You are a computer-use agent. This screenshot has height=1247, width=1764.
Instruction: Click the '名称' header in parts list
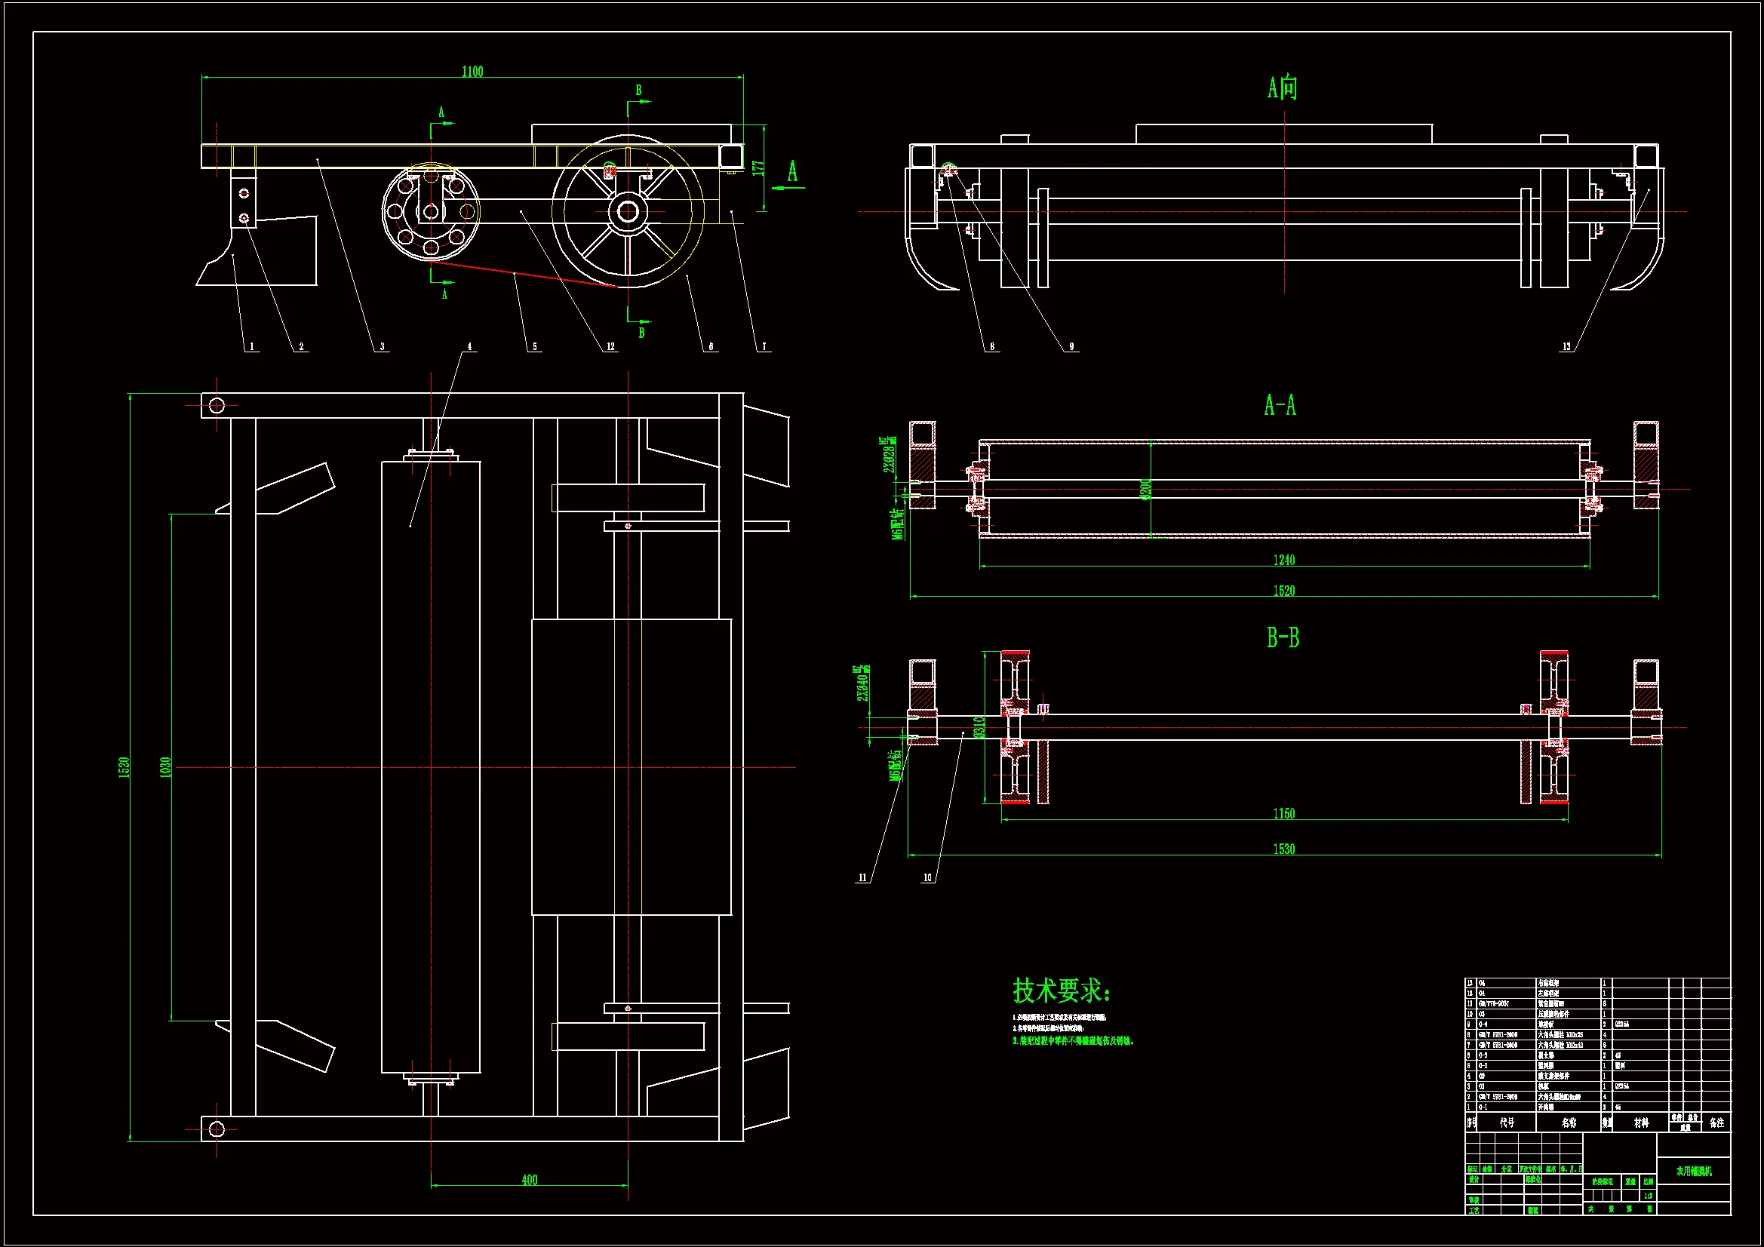click(x=1568, y=1123)
